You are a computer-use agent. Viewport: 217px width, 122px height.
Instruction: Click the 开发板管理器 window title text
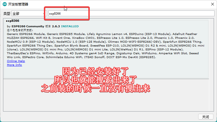click(18, 4)
